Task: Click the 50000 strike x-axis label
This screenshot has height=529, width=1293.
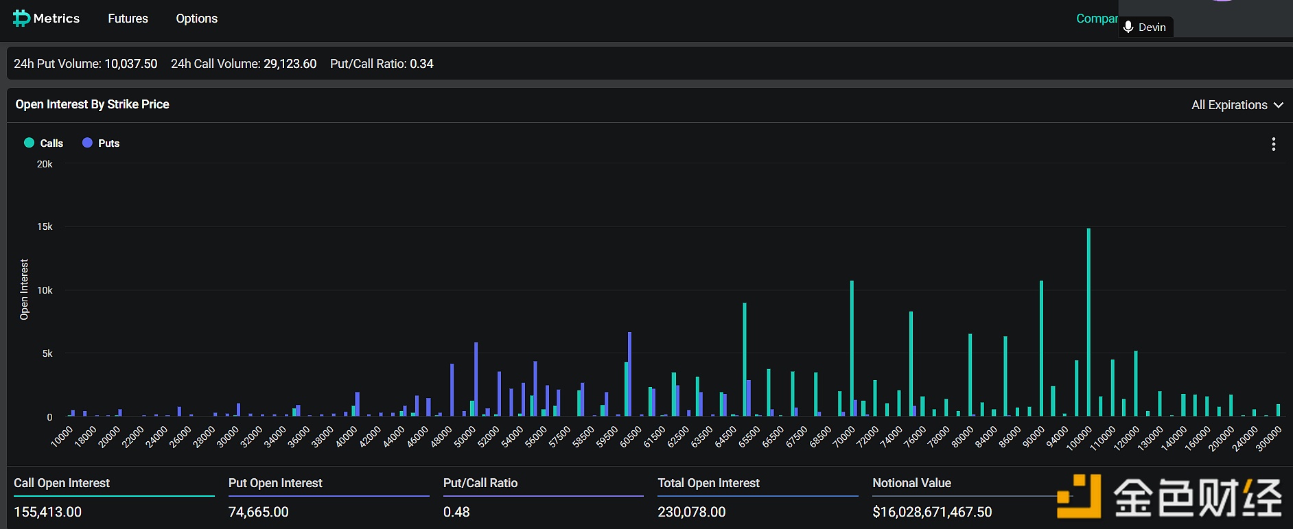Action: (x=465, y=436)
